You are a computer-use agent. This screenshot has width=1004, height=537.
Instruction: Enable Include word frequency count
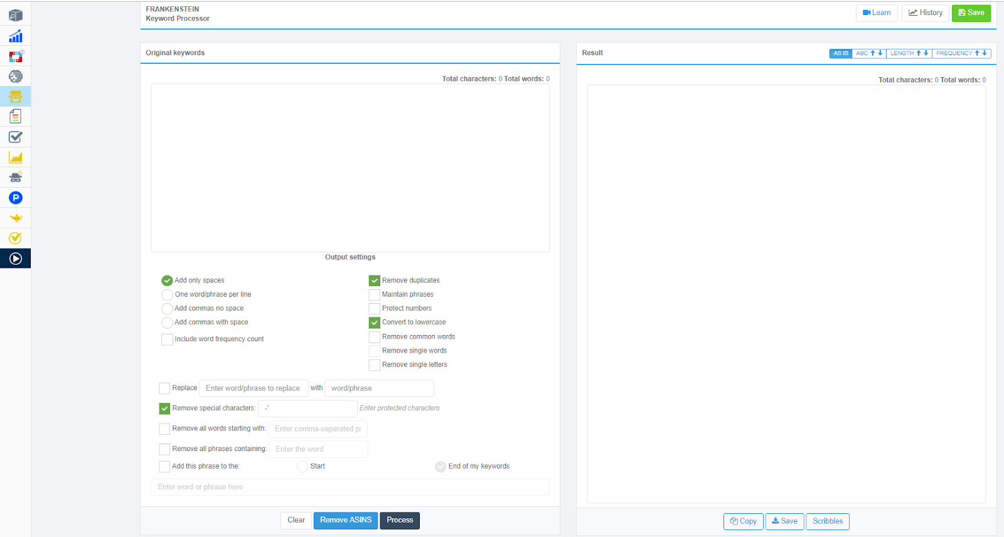(167, 339)
